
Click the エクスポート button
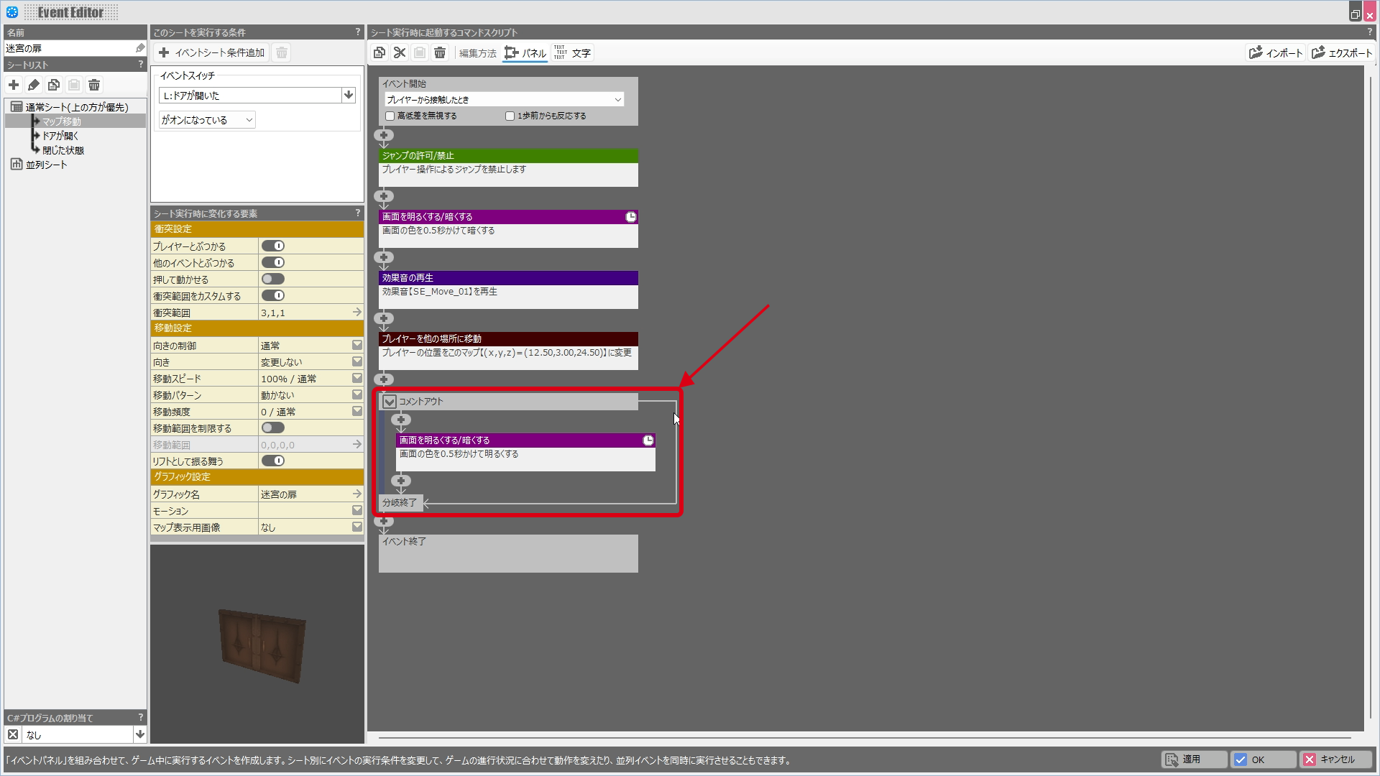click(1342, 52)
